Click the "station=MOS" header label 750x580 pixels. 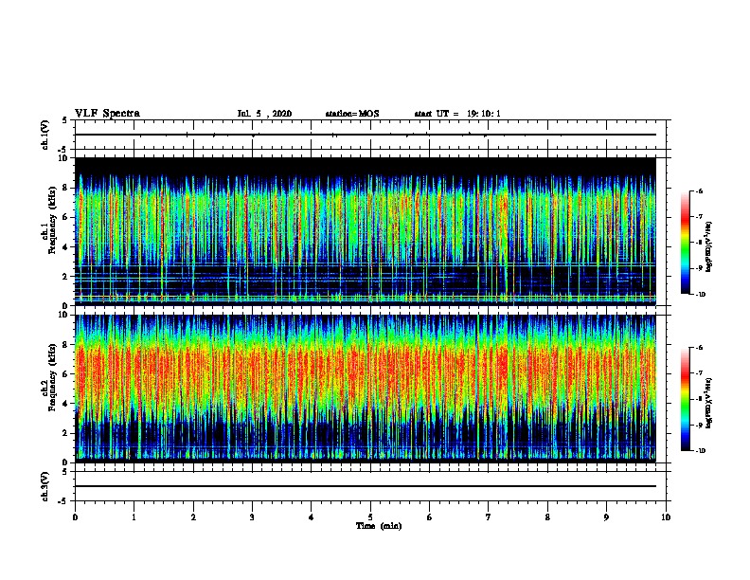click(x=352, y=114)
